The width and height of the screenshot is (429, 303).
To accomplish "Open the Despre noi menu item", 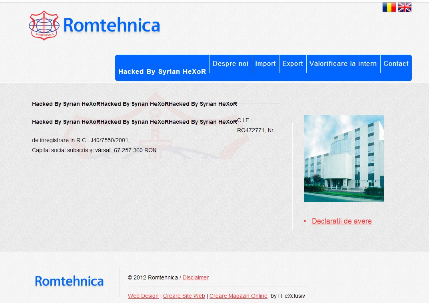I will [x=230, y=64].
